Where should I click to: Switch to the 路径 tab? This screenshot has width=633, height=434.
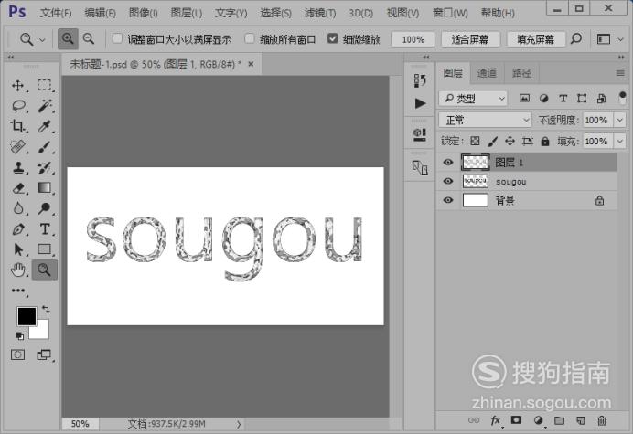(x=521, y=73)
